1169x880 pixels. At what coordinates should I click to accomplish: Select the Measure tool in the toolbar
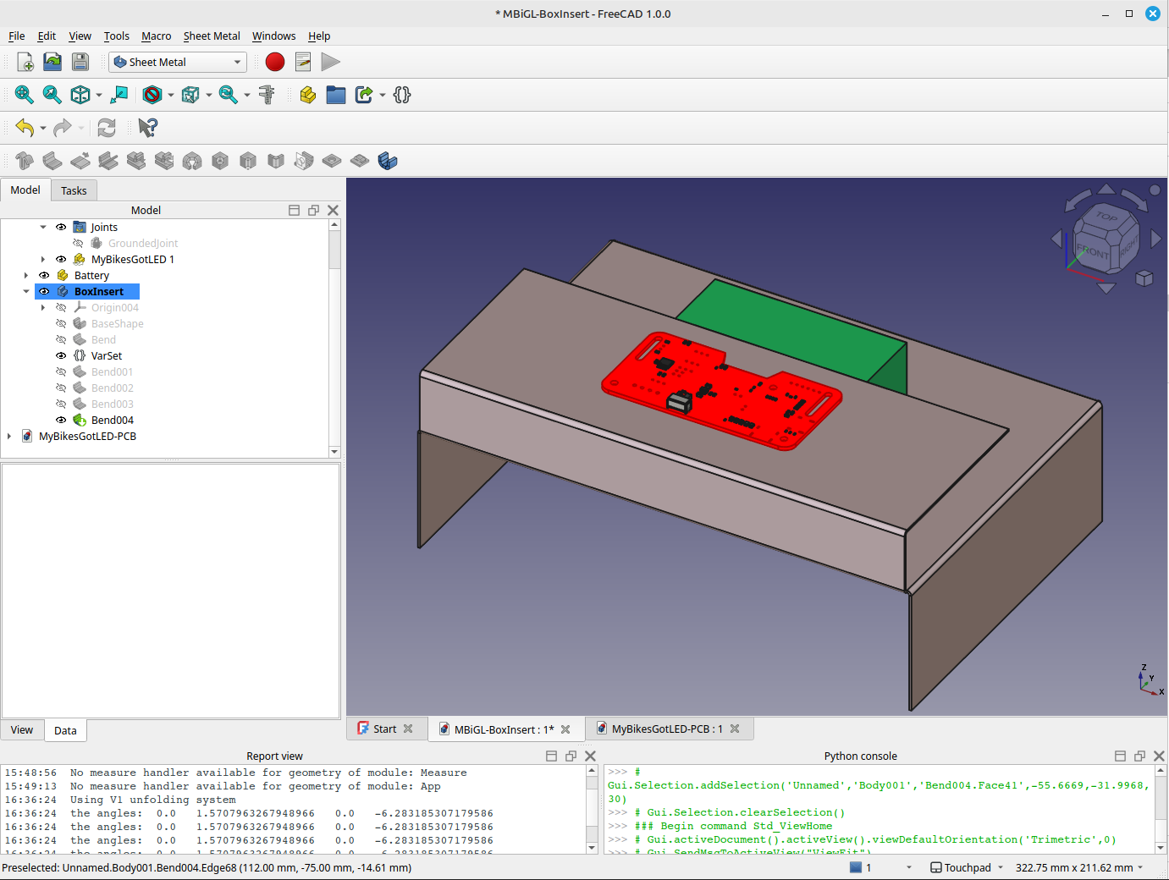pyautogui.click(x=267, y=95)
